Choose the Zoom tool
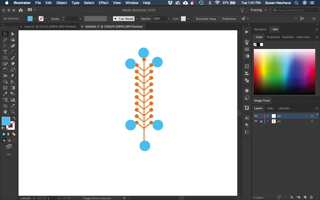This screenshot has width=320, height=200. [x=12, y=112]
